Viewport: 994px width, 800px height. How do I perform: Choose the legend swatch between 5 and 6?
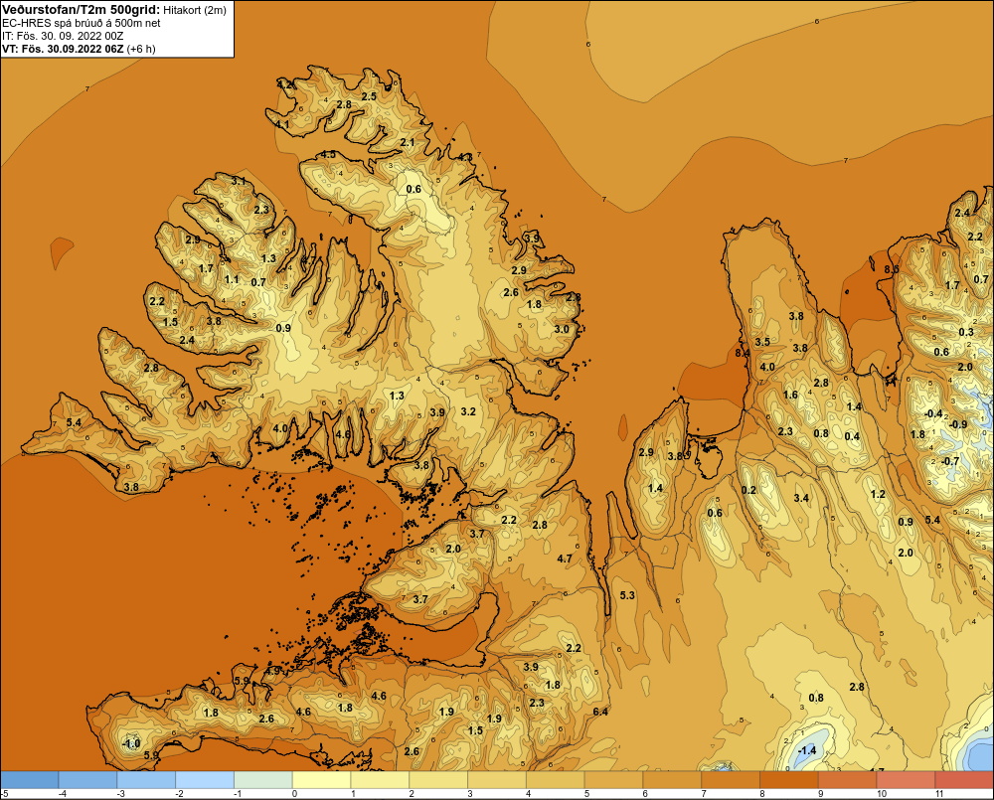pyautogui.click(x=613, y=780)
